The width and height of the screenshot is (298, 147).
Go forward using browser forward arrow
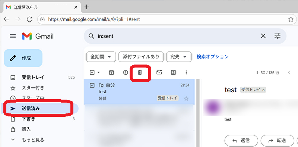tap(18, 19)
